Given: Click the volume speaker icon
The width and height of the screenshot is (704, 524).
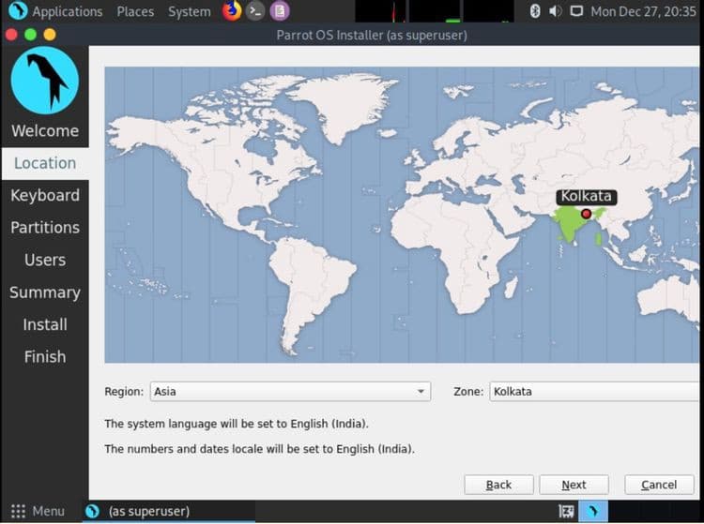Looking at the screenshot, I should tap(556, 10).
